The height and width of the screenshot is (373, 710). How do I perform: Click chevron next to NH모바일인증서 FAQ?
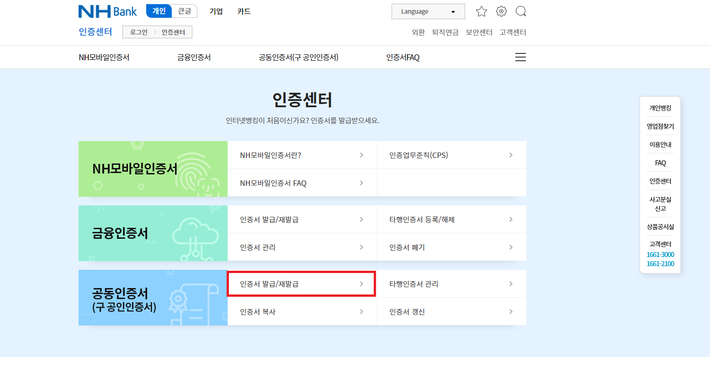coord(361,183)
